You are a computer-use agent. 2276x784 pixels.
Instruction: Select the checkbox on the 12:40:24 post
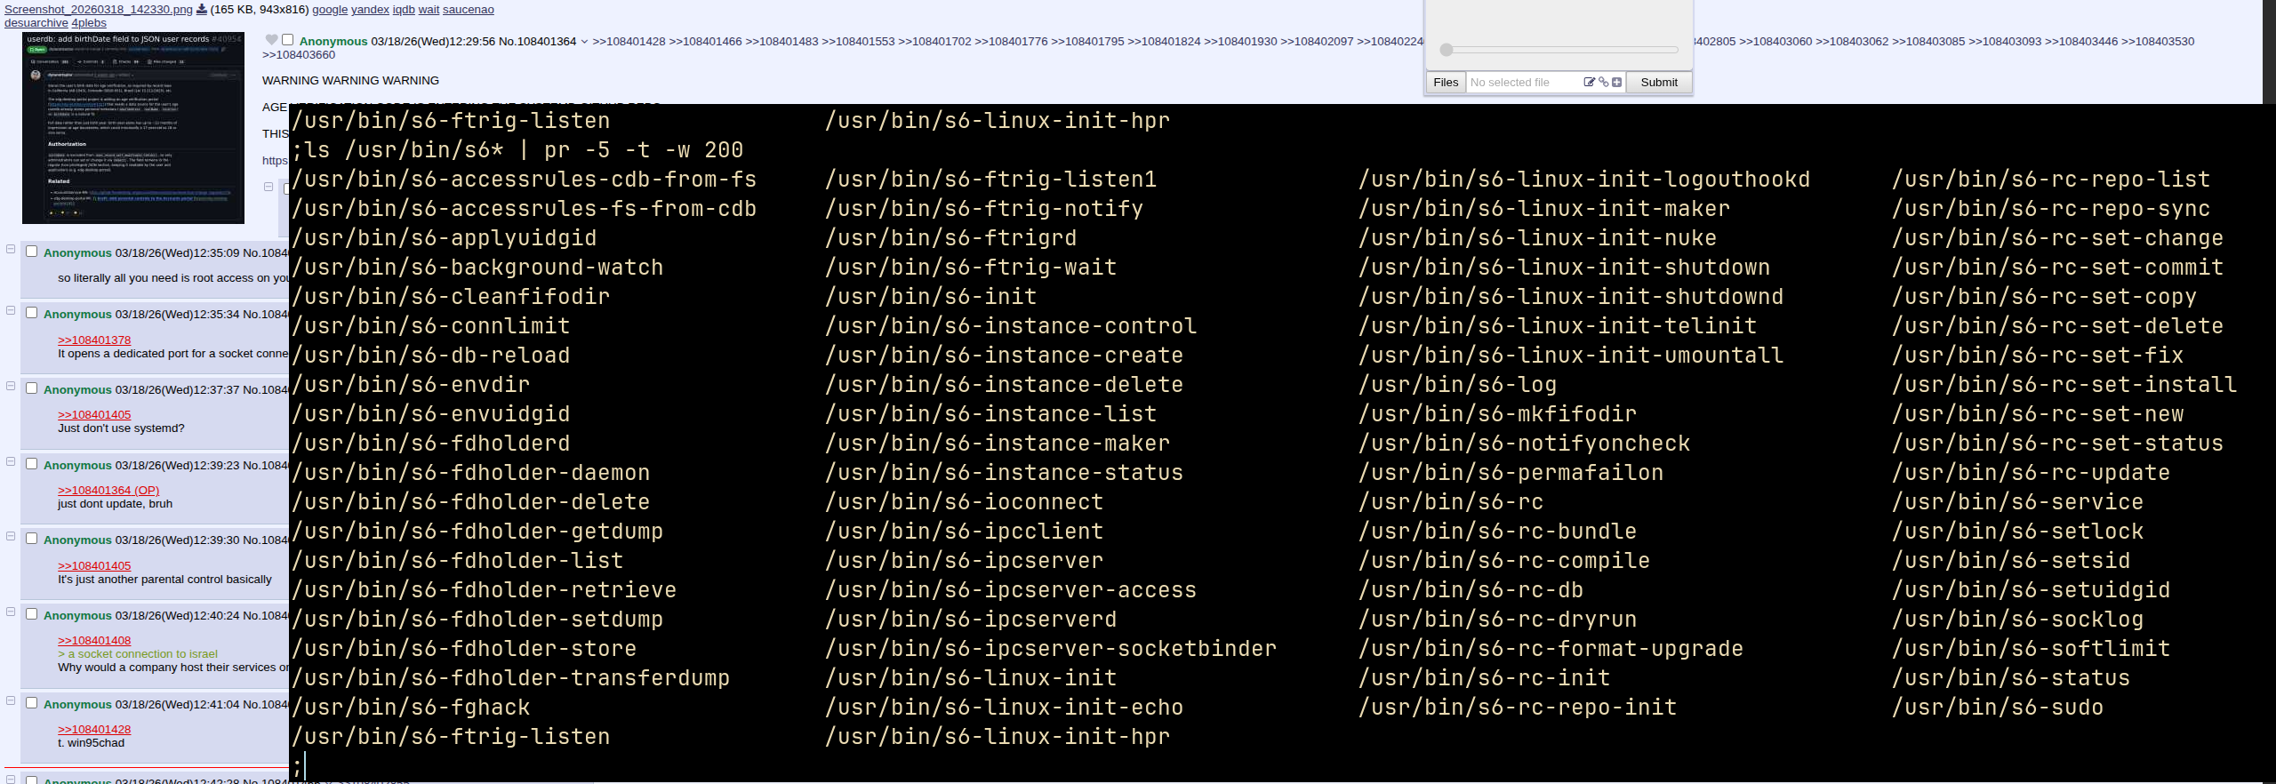(x=32, y=614)
